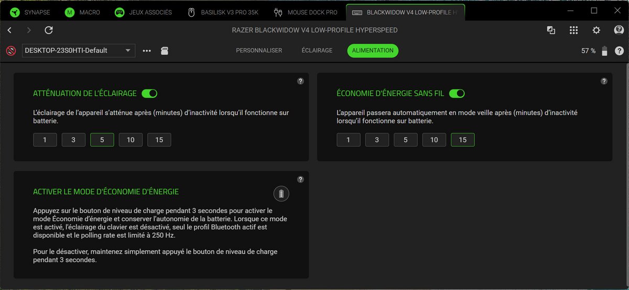
Task: Choose 1 minute for lighting attenuation
Action: 45,140
